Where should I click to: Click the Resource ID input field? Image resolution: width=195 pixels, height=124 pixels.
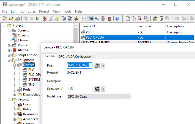pos(79,89)
